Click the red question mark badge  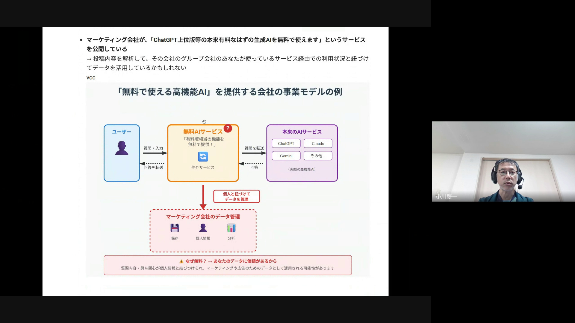click(228, 128)
